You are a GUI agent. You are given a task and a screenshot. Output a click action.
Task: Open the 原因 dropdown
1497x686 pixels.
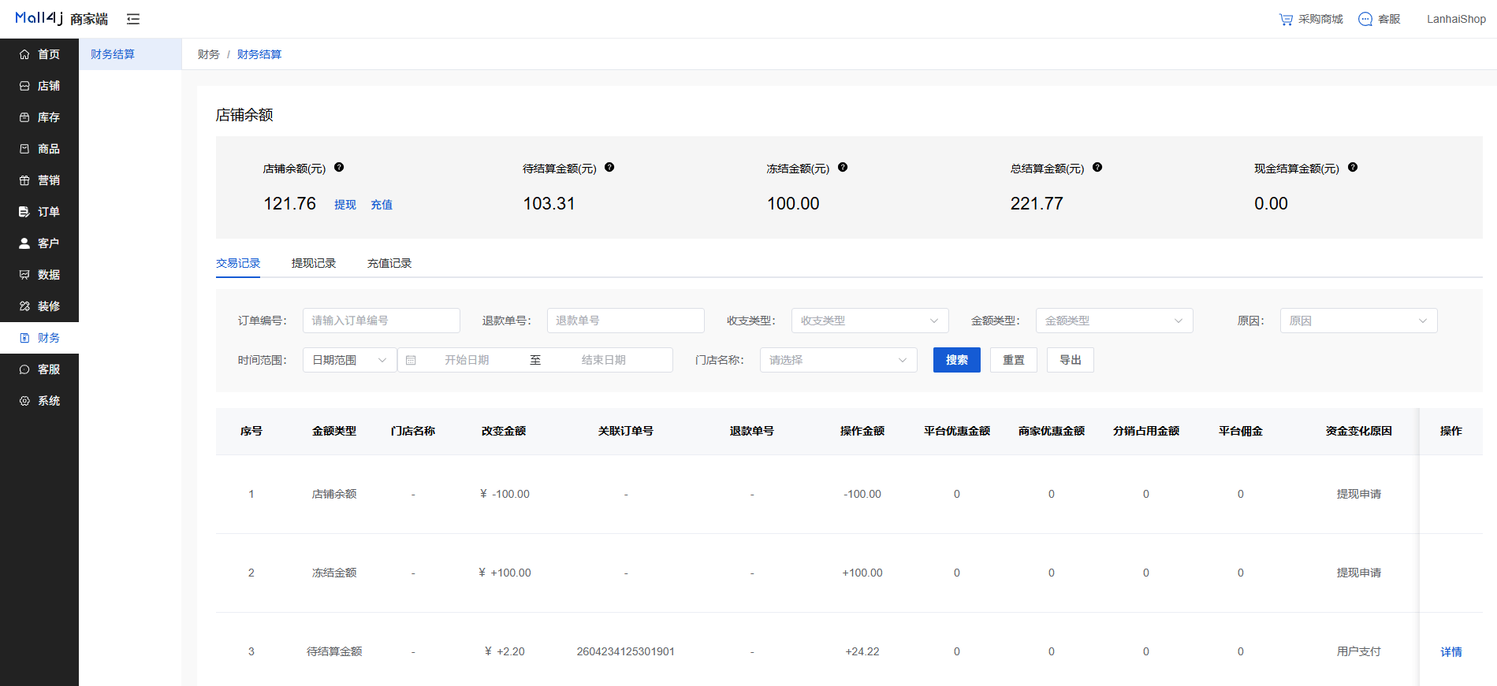click(1359, 321)
